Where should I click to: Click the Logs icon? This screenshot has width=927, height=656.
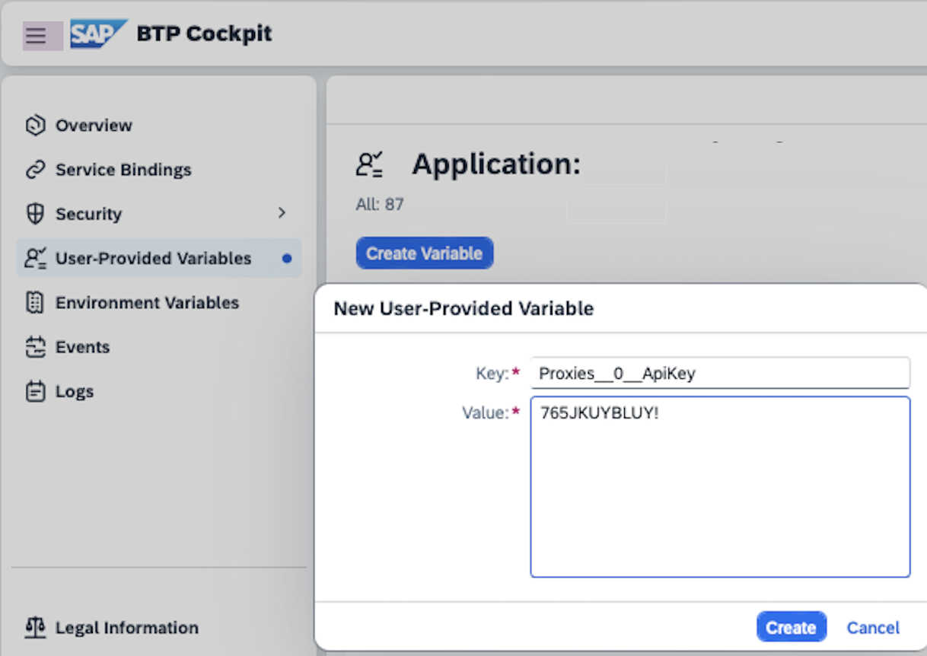[35, 392]
